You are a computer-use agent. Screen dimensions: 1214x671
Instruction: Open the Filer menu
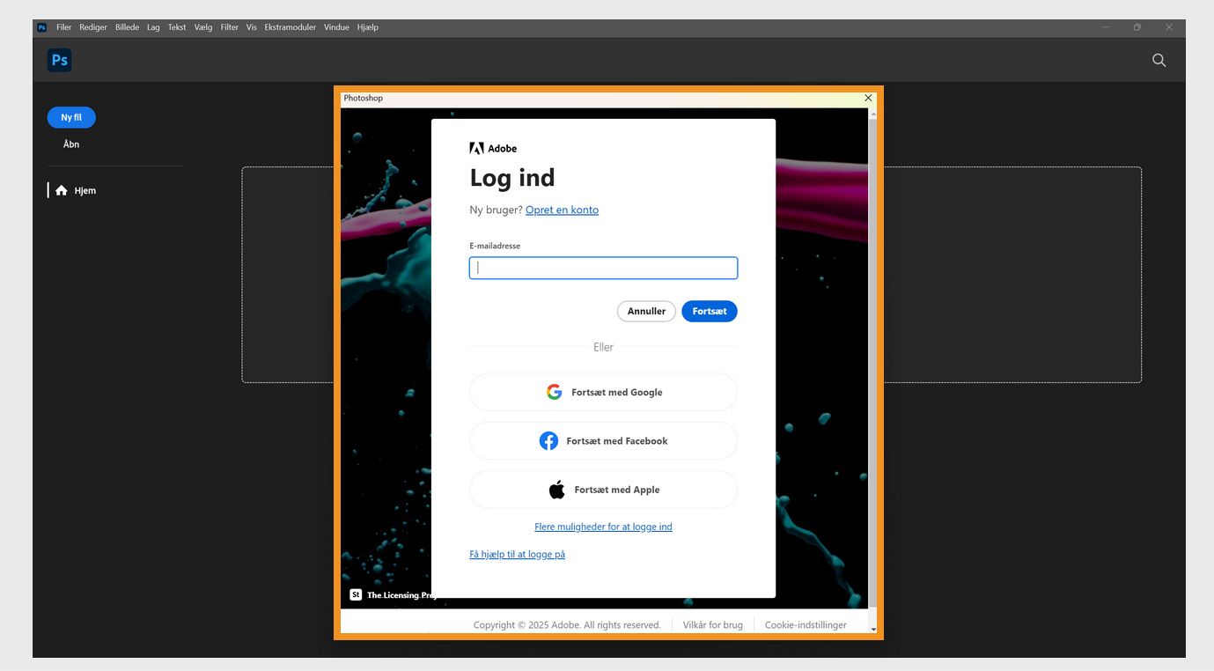coord(63,27)
